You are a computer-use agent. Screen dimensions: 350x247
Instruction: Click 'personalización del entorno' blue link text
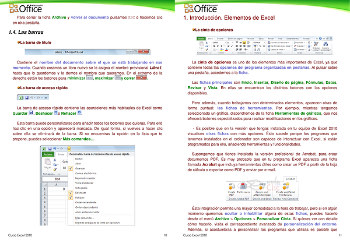(x=310, y=224)
